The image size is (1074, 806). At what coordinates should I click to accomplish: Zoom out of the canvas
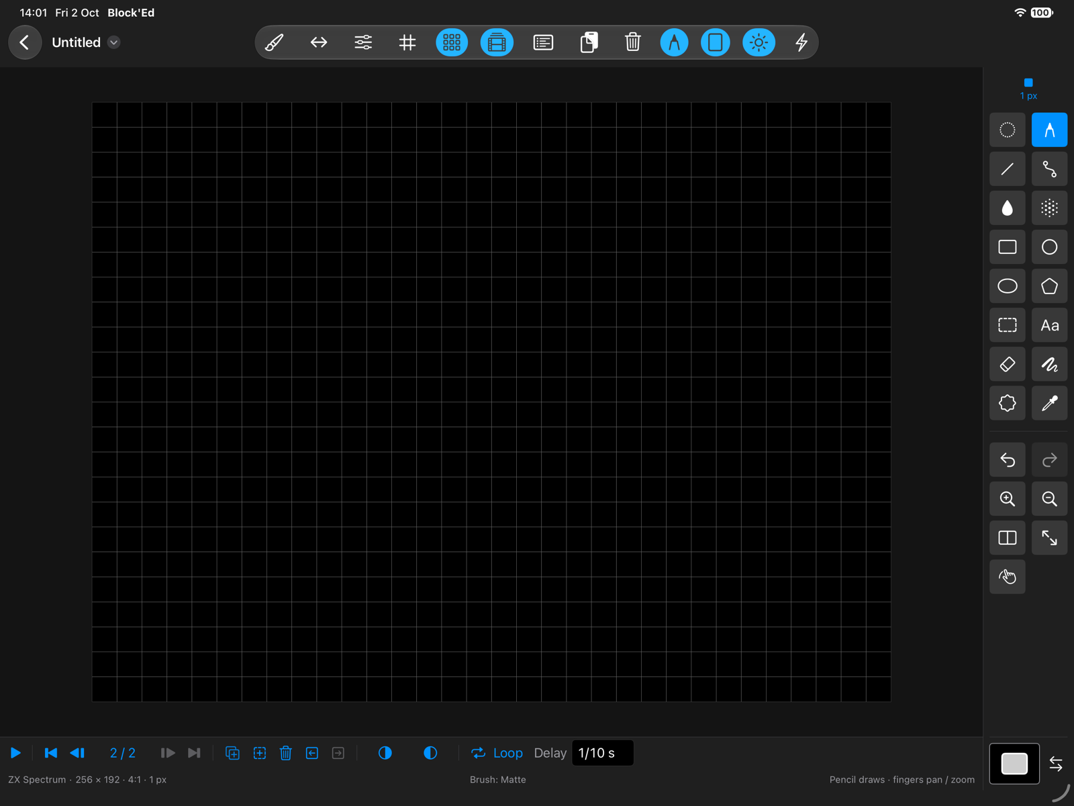tap(1049, 499)
